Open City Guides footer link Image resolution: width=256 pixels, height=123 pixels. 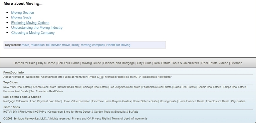tap(238, 101)
